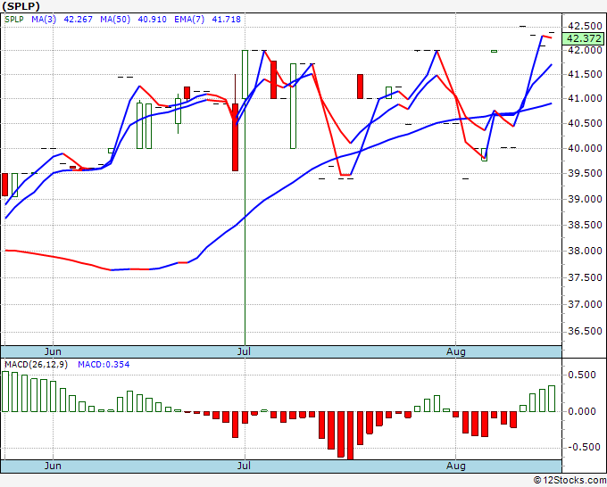Click the Aug label on the MACD panel axis
The width and height of the screenshot is (607, 487).
(x=455, y=466)
